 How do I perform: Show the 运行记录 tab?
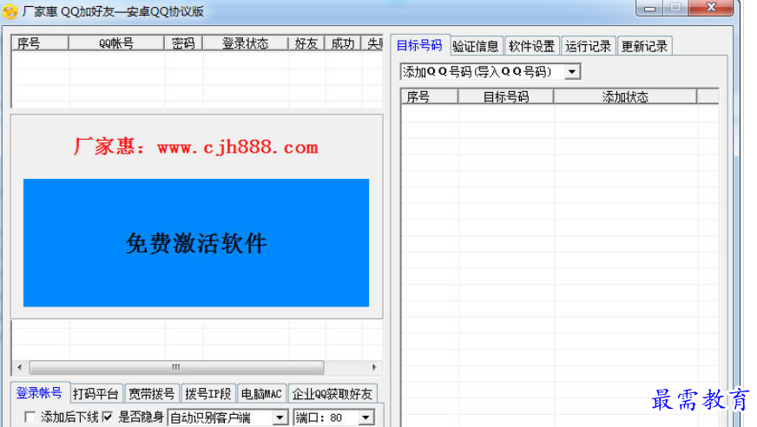pyautogui.click(x=588, y=46)
